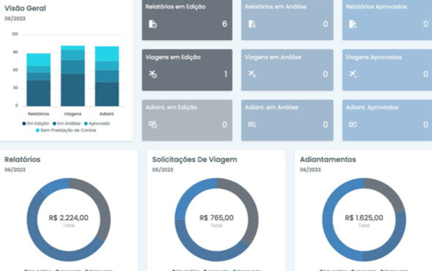Click the Viagens bar in the chart
This screenshot has width=432, height=271.
pyautogui.click(x=73, y=76)
